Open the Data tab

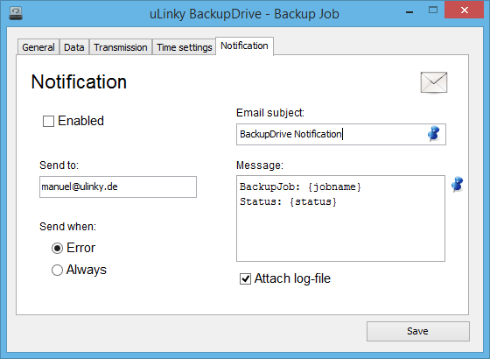(x=74, y=47)
